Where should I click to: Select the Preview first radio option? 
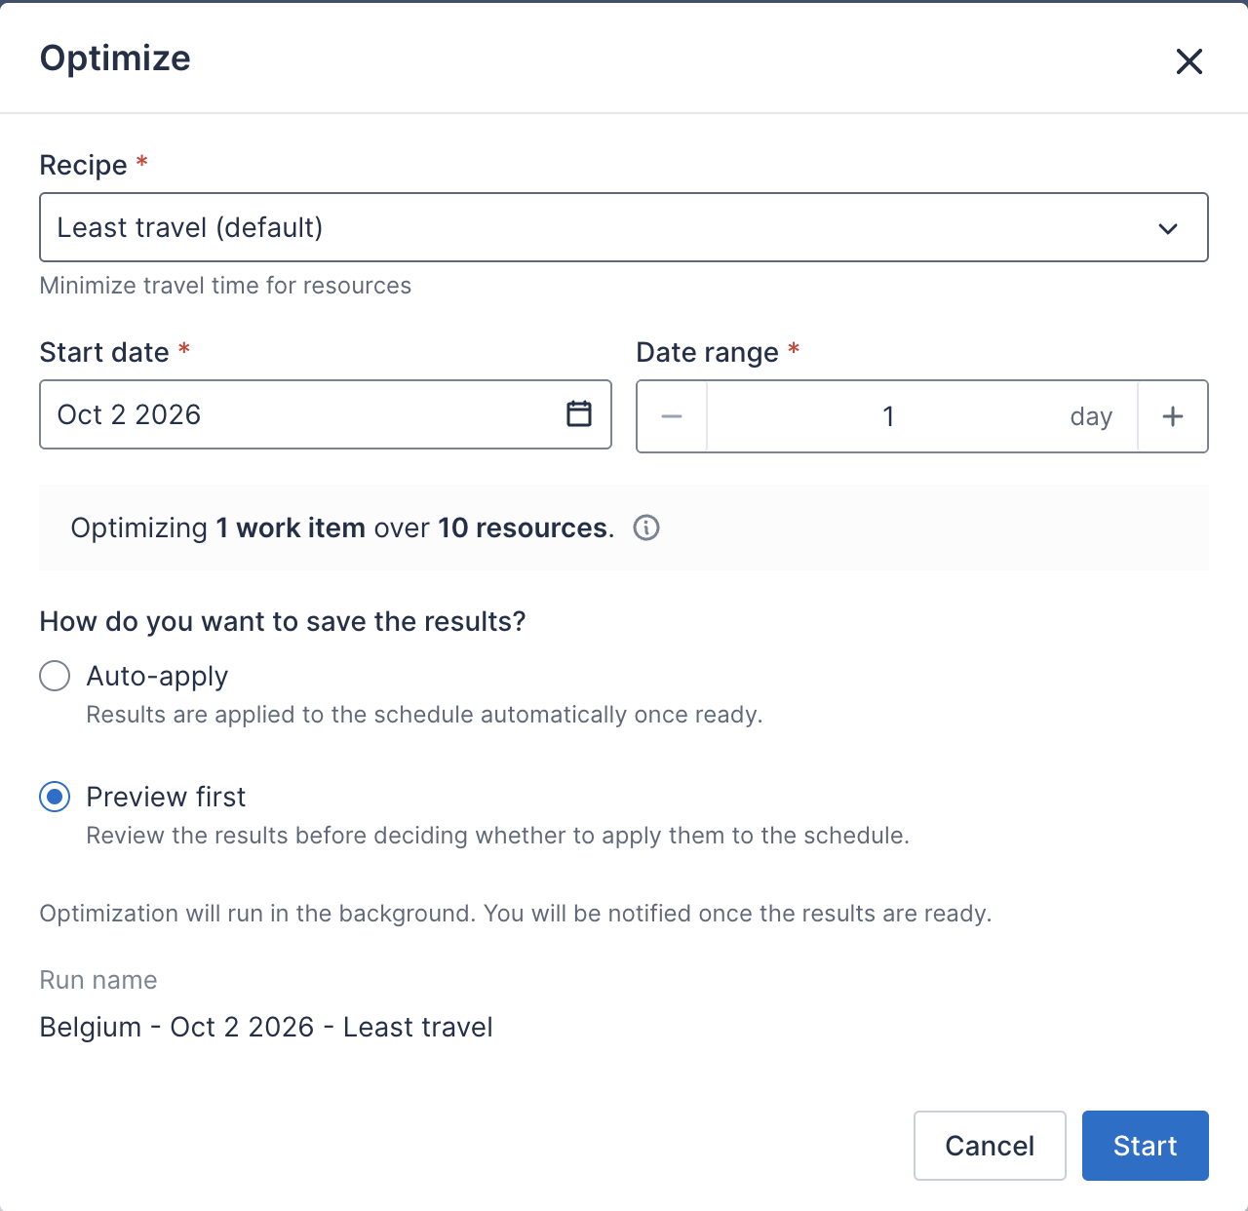pyautogui.click(x=55, y=797)
